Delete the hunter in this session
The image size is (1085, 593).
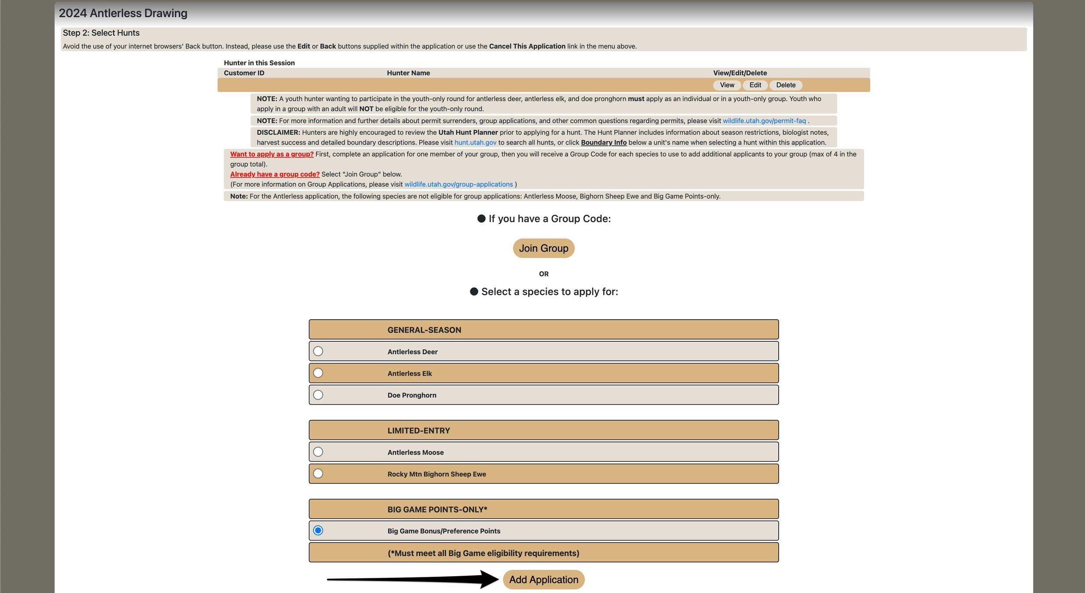[x=786, y=85]
